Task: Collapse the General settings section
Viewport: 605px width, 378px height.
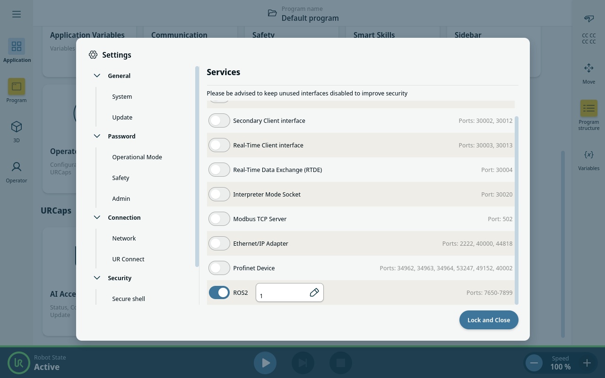Action: 97,76
